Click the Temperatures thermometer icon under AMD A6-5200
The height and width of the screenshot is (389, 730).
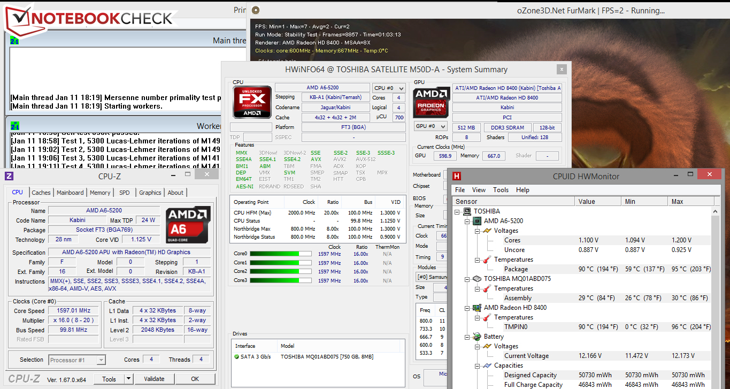coord(487,260)
